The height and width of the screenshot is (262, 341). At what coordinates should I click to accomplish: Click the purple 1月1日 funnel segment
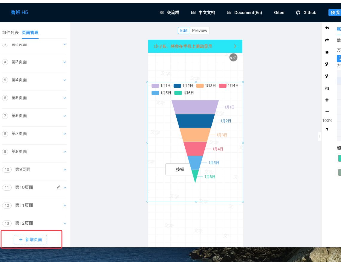pos(195,107)
